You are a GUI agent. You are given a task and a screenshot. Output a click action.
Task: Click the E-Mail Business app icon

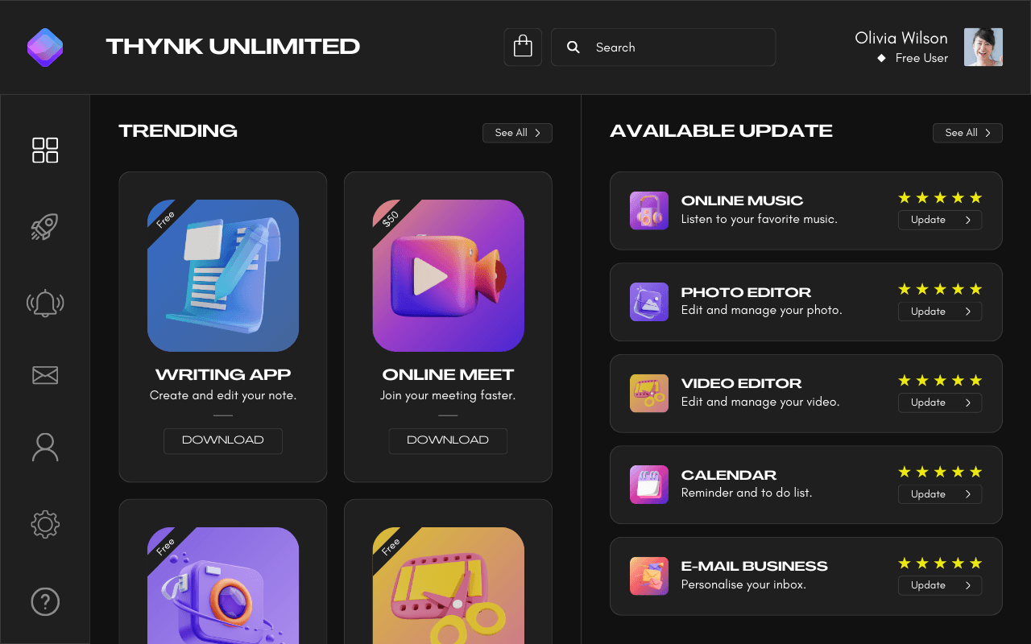649,576
